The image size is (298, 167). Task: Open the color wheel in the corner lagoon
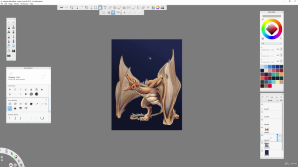click(15, 157)
